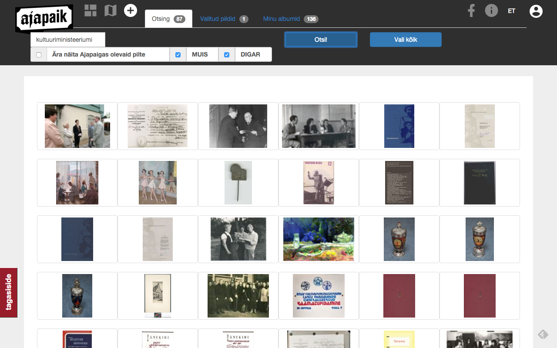Screen dimensions: 557x348
Task: Select the Raamatupidamine sign thumbnail
Action: pos(319,296)
